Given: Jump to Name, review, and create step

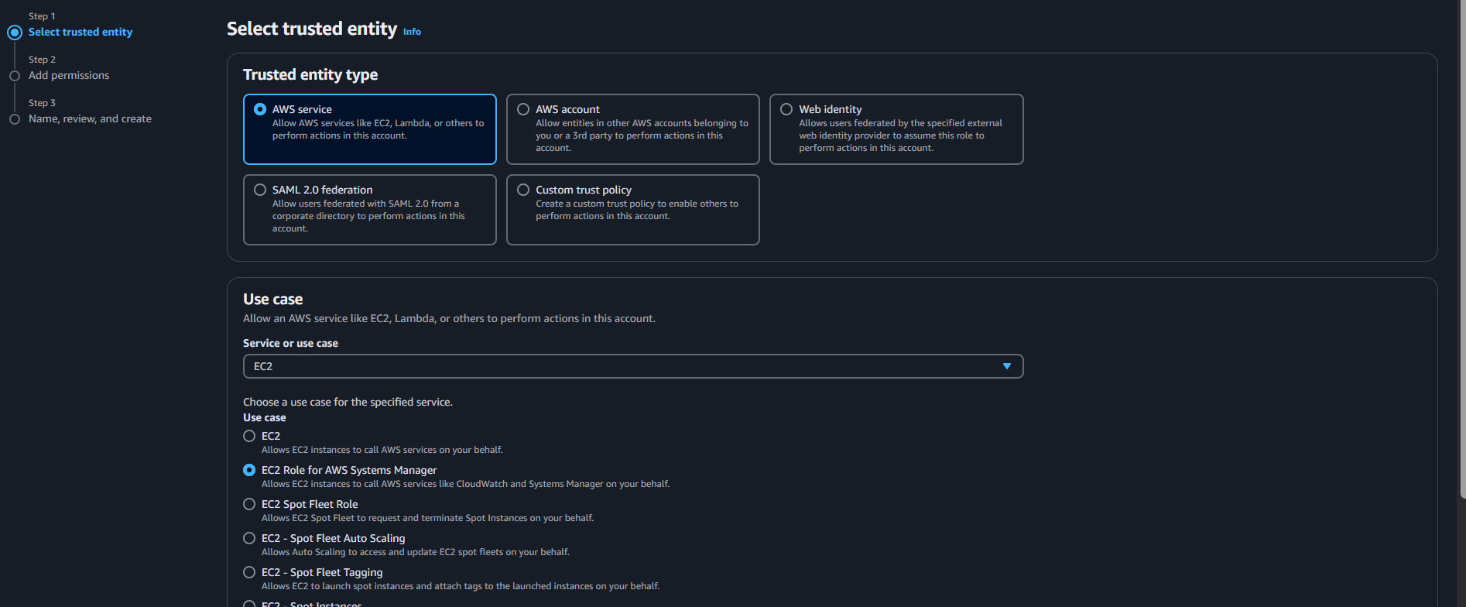Looking at the screenshot, I should click(90, 118).
